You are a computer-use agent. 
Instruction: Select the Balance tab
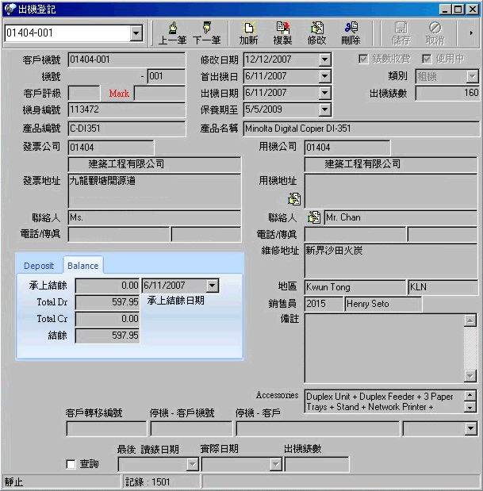[x=82, y=266]
